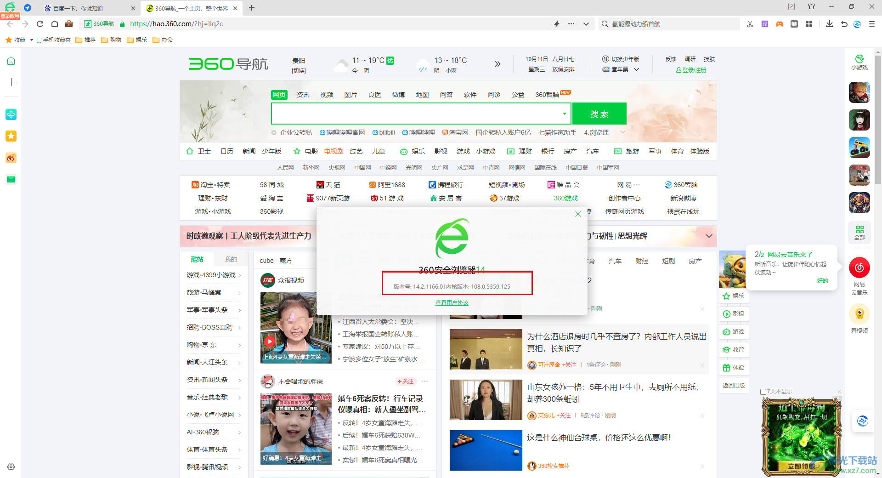Open sidebar settings gear icon

click(x=11, y=467)
